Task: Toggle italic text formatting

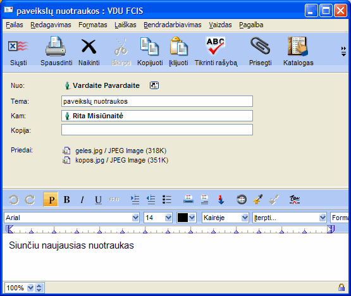Action: 82,199
